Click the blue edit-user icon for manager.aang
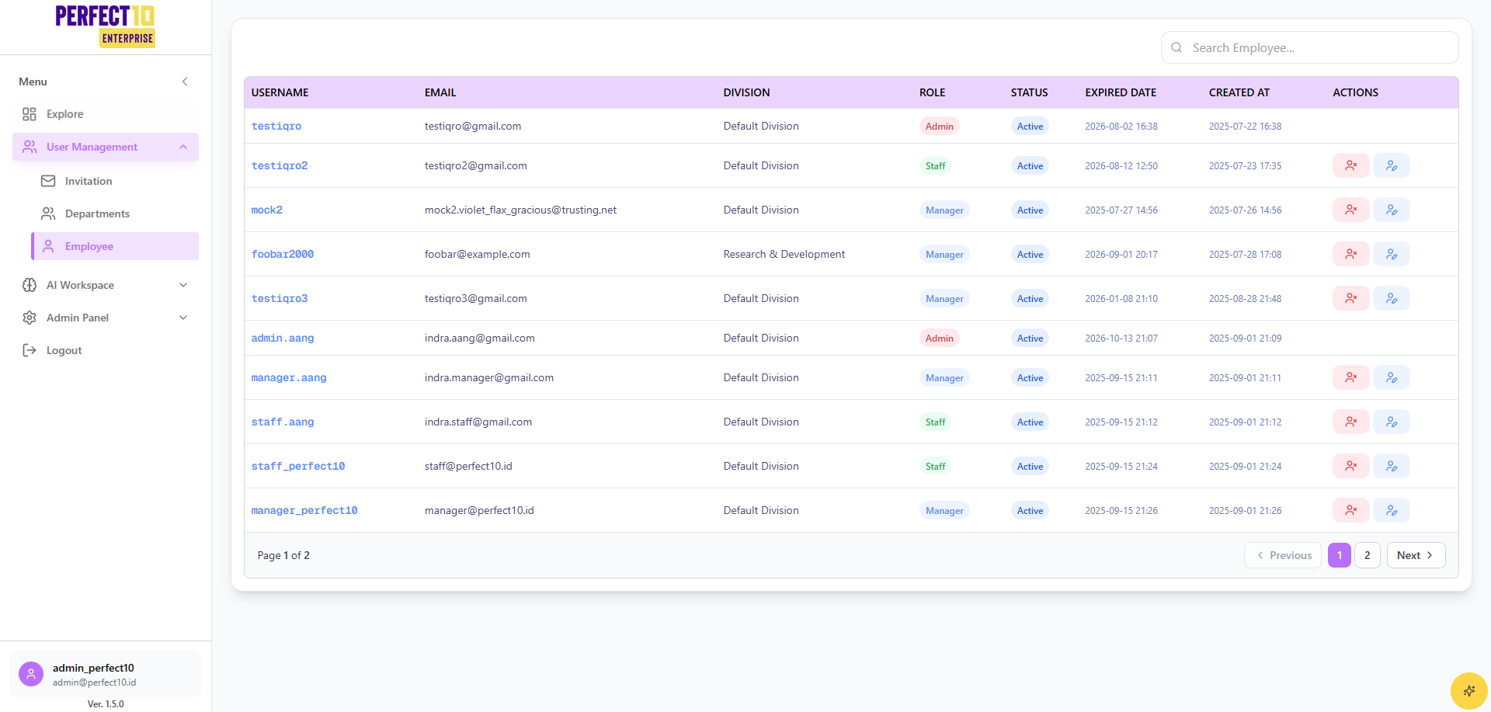Screen dimensions: 1491x712 click(1392, 377)
